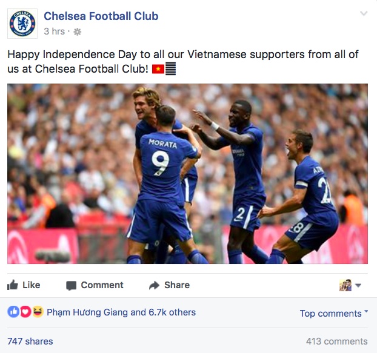377x353 pixels.
Task: Expand the Top comments sort dropdown
Action: 334,313
